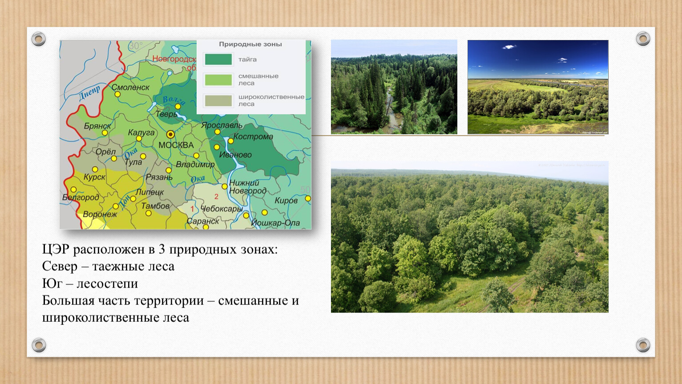Click the Липецк city dot on map

[133, 199]
